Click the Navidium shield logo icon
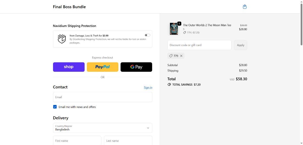The width and height of the screenshot is (303, 145). (x=62, y=39)
